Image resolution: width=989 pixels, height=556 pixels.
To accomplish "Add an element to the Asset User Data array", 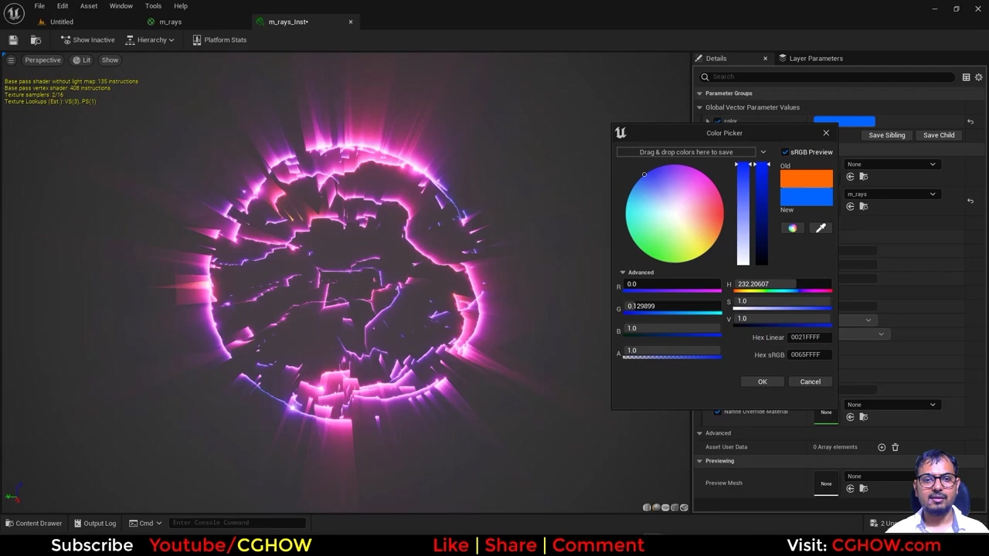I will 882,447.
